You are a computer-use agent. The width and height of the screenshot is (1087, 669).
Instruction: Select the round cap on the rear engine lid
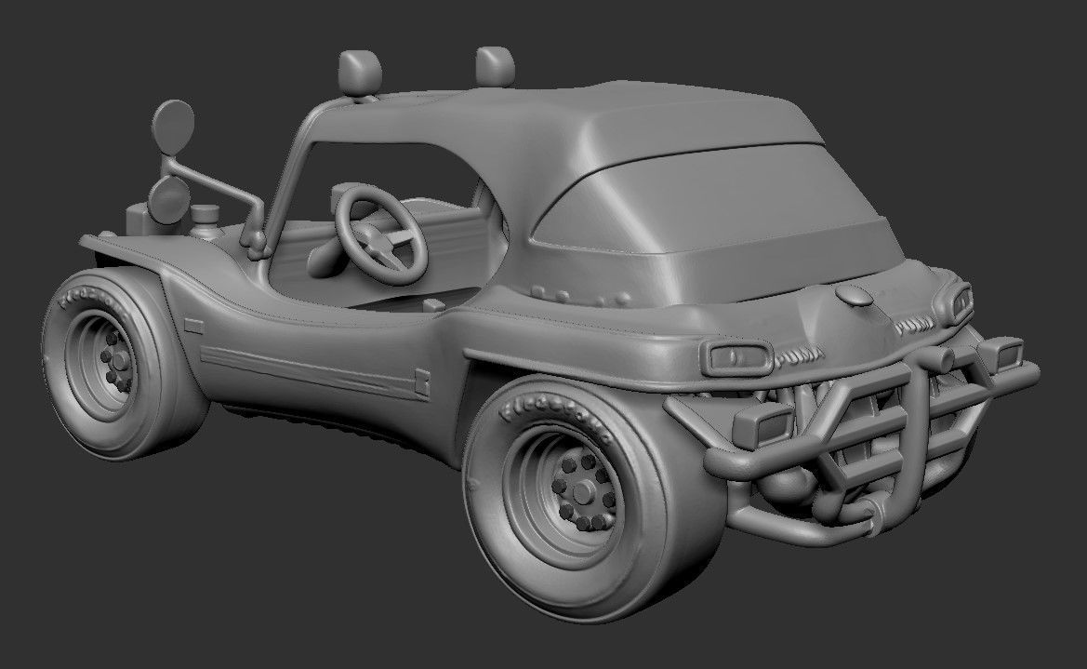click(855, 296)
